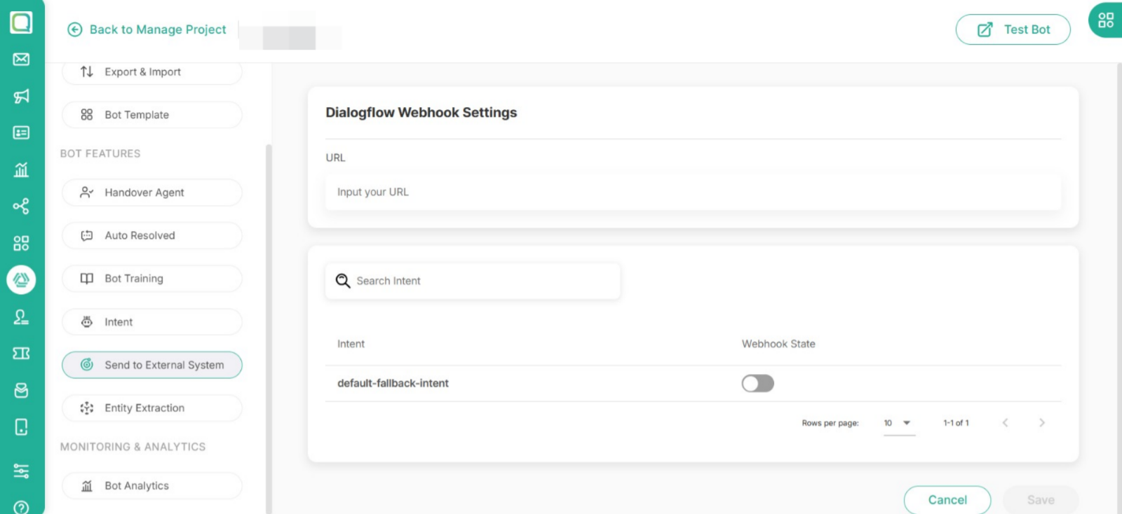Go to previous page of intents

click(x=1005, y=423)
